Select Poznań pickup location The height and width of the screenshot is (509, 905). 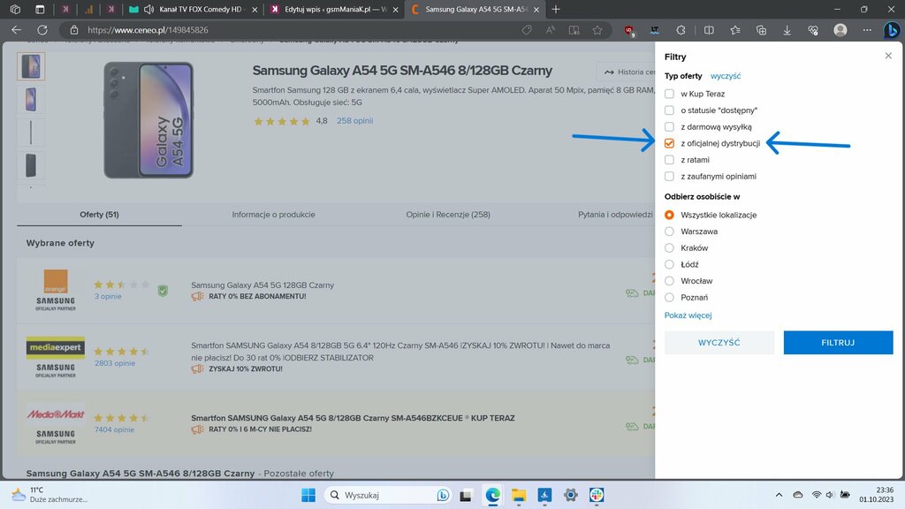[x=669, y=298]
